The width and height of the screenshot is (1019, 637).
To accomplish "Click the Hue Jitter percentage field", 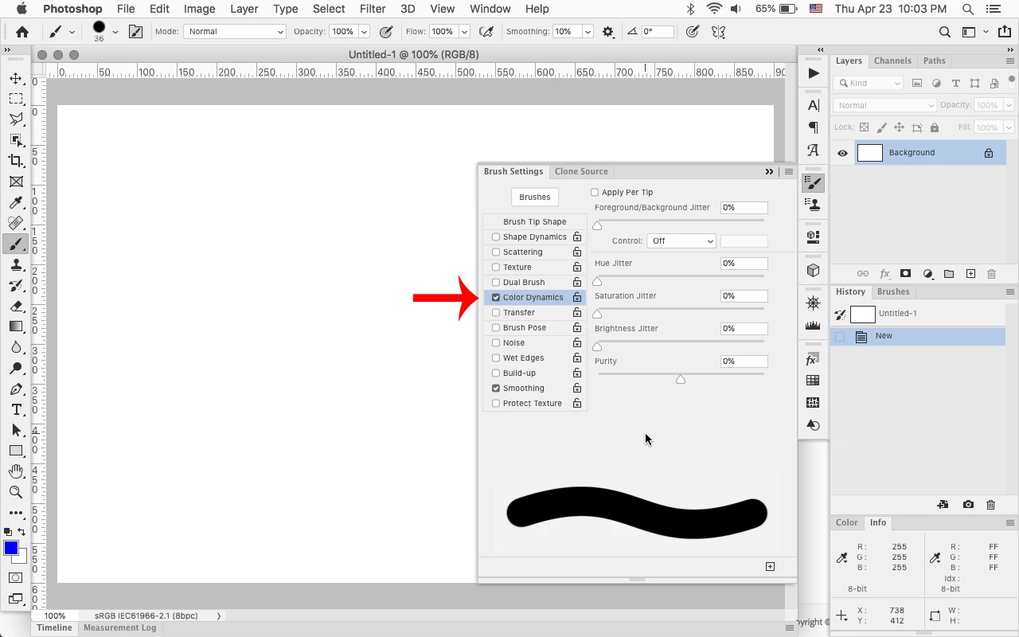I will click(x=744, y=264).
